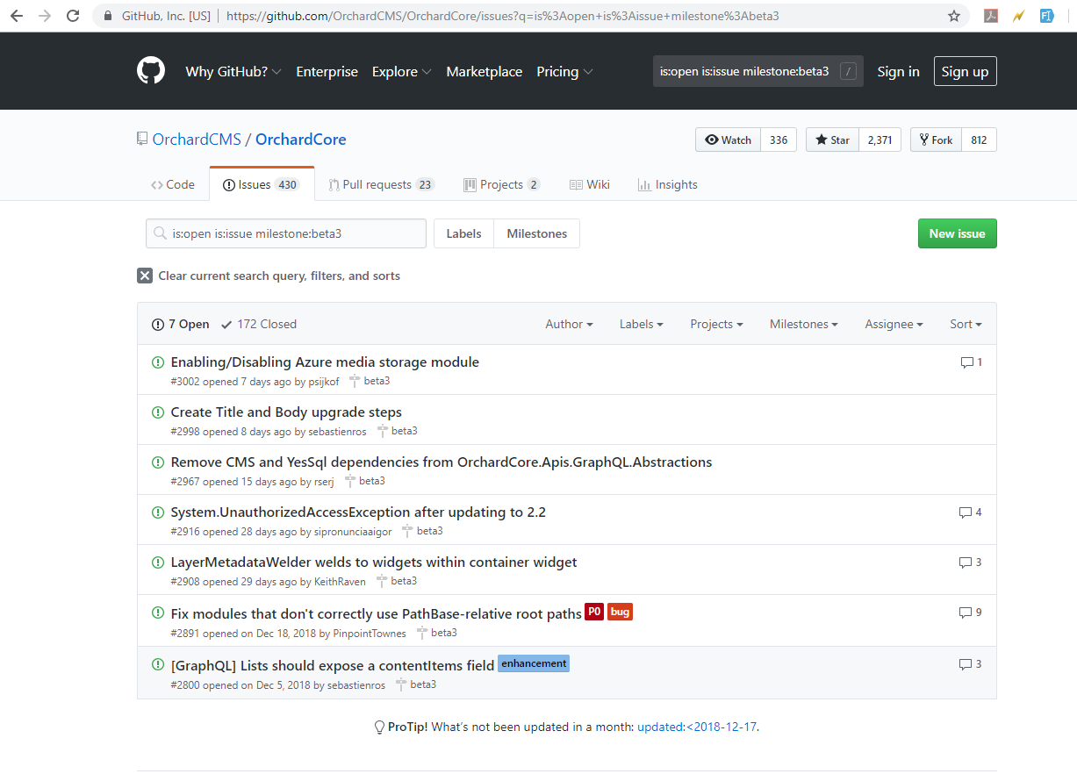
Task: Click the green New issue button
Action: coord(957,233)
